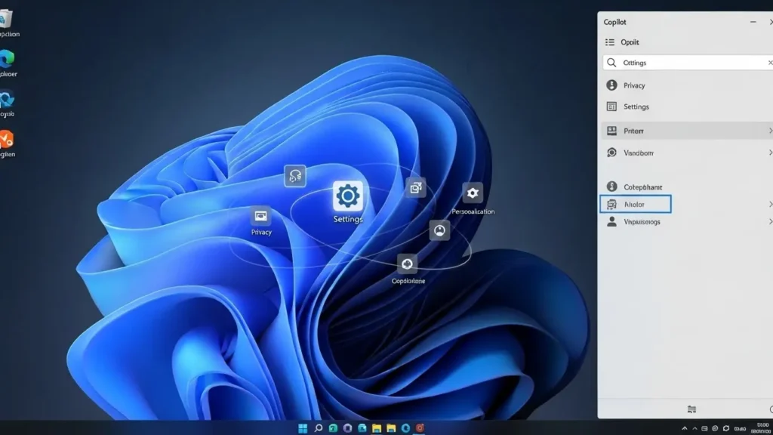Viewport: 773px width, 435px height.
Task: Open taskbar search magnifier
Action: pos(319,428)
